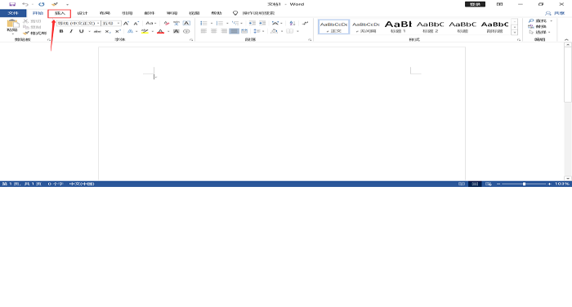Screen dimensions: 572x307
Task: Switch to Read Mode view in status bar
Action: pos(462,185)
